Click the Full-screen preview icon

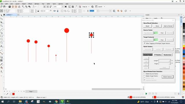click(66, 7)
